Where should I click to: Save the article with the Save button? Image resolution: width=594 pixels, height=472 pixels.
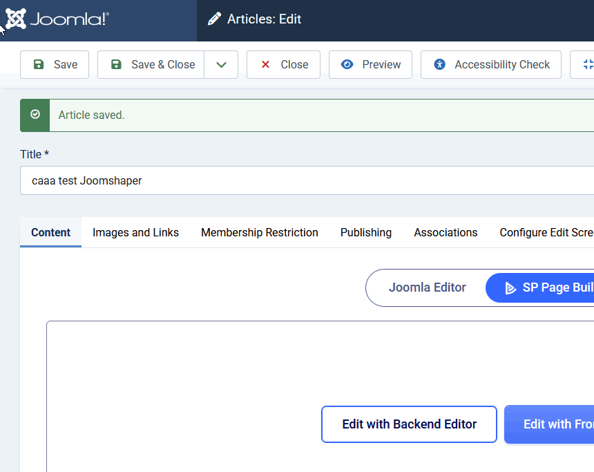[x=55, y=64]
